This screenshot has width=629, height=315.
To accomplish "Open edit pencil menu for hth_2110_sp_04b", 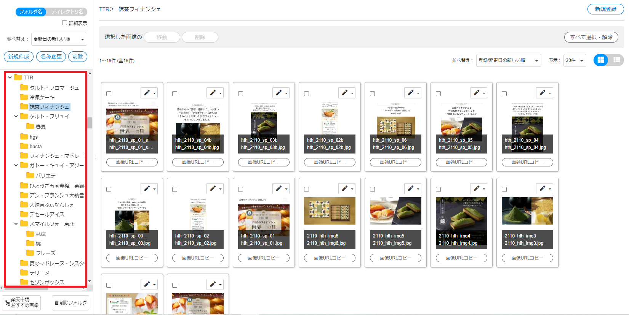I will pos(215,93).
